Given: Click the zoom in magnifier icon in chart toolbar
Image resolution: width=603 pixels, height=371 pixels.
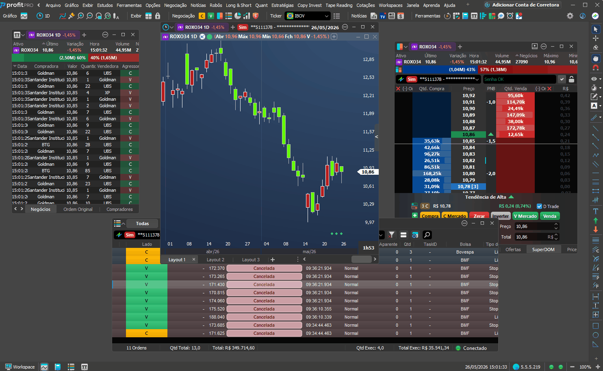Looking at the screenshot, I should coord(80,16).
